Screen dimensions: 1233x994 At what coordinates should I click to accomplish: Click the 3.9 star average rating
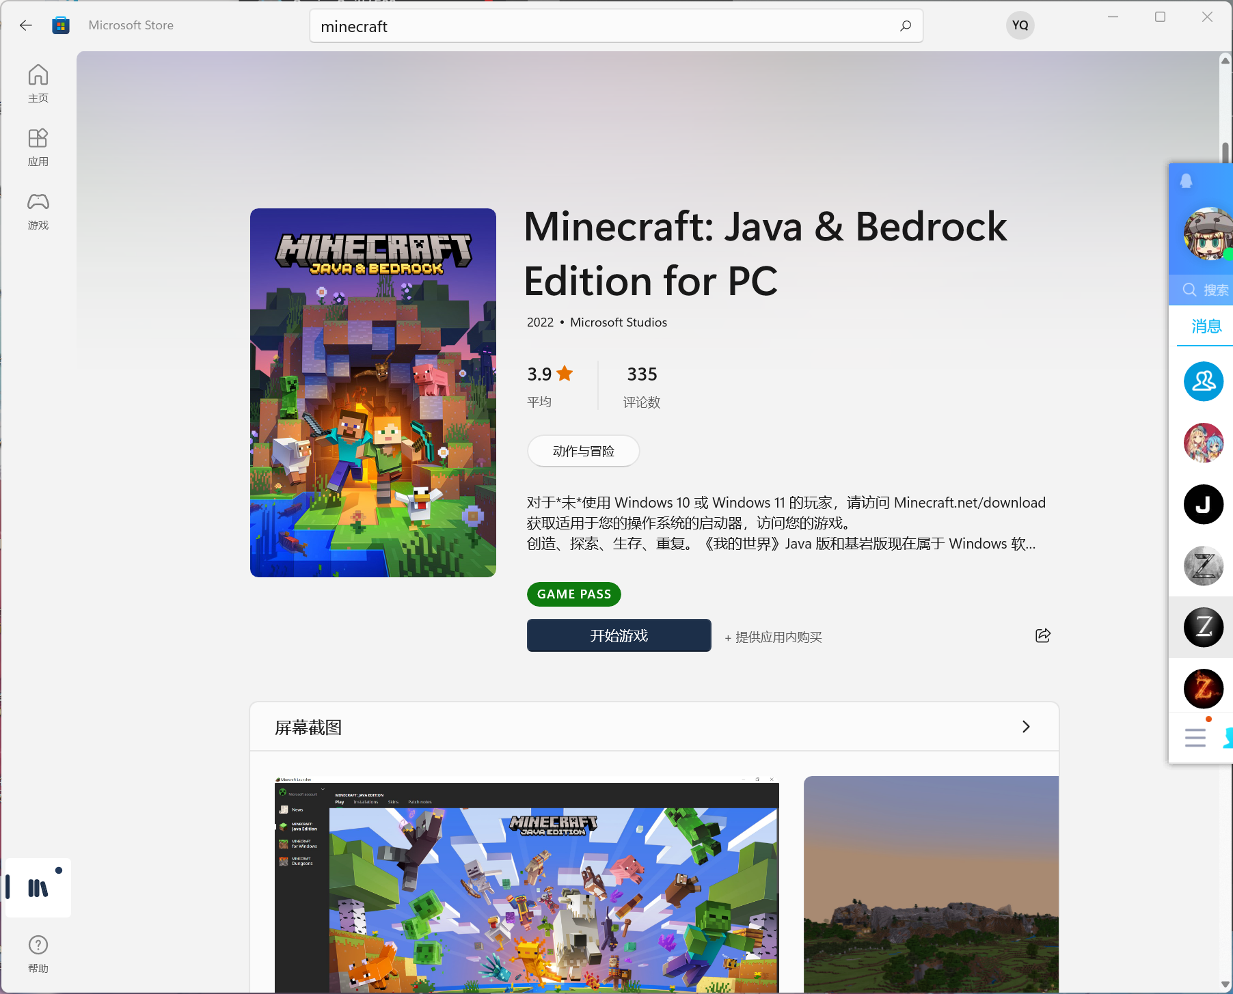(x=550, y=374)
